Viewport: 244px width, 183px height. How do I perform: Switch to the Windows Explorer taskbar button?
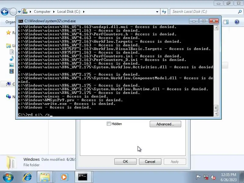pos(45,177)
